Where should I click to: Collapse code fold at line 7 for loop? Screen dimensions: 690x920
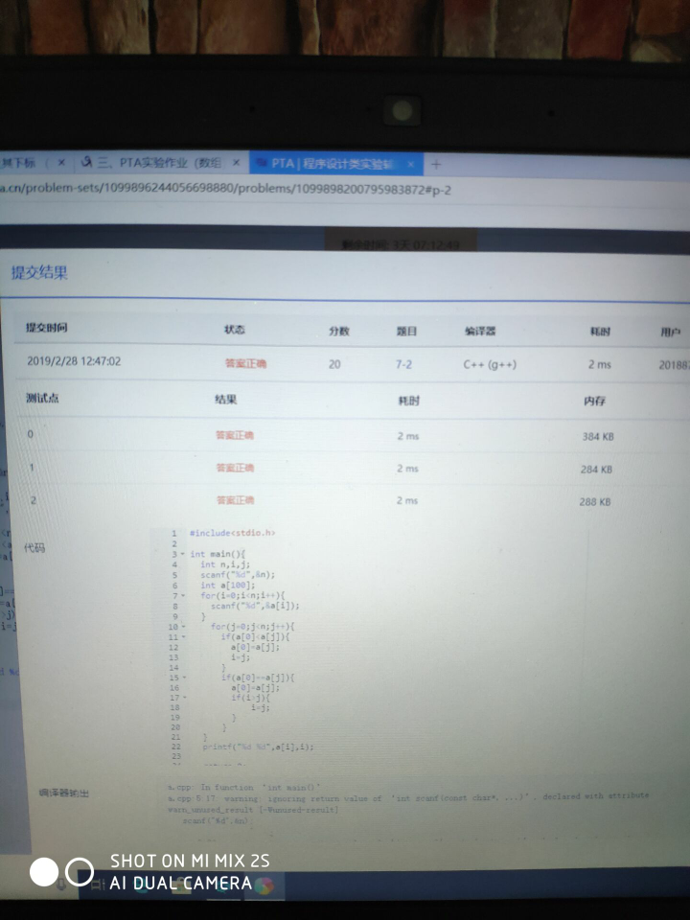(182, 595)
